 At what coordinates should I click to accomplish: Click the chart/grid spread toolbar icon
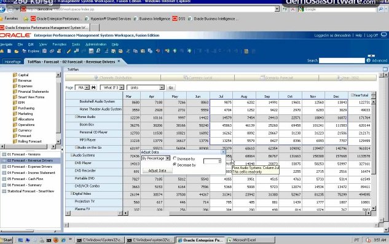click(92, 51)
